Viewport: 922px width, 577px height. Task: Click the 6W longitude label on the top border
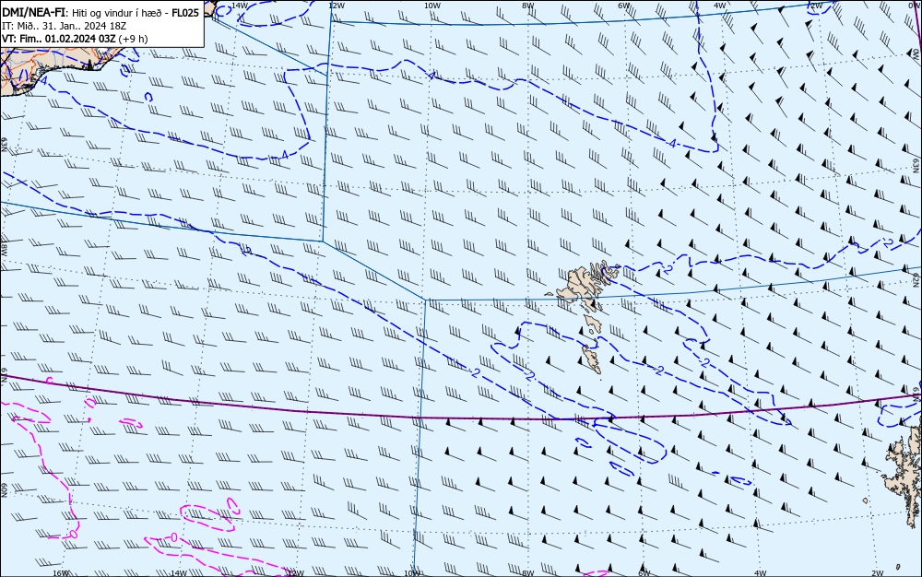(x=624, y=6)
